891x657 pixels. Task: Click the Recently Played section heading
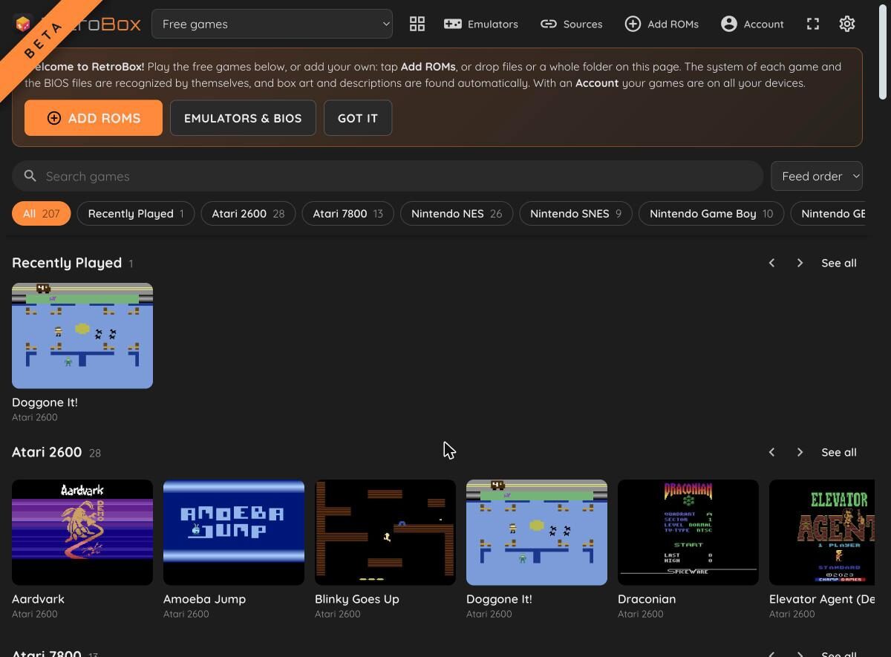[67, 263]
